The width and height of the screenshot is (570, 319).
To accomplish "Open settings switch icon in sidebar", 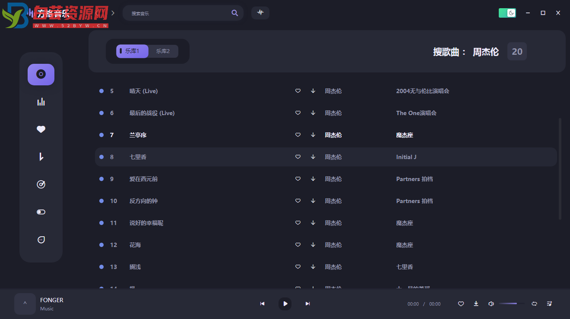I will [x=41, y=212].
